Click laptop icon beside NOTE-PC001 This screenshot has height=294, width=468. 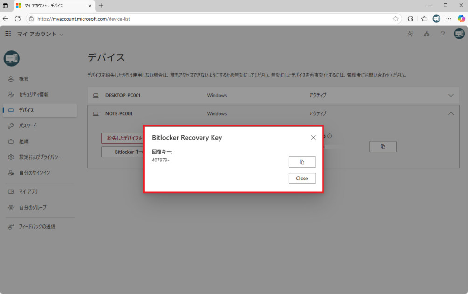tap(96, 114)
